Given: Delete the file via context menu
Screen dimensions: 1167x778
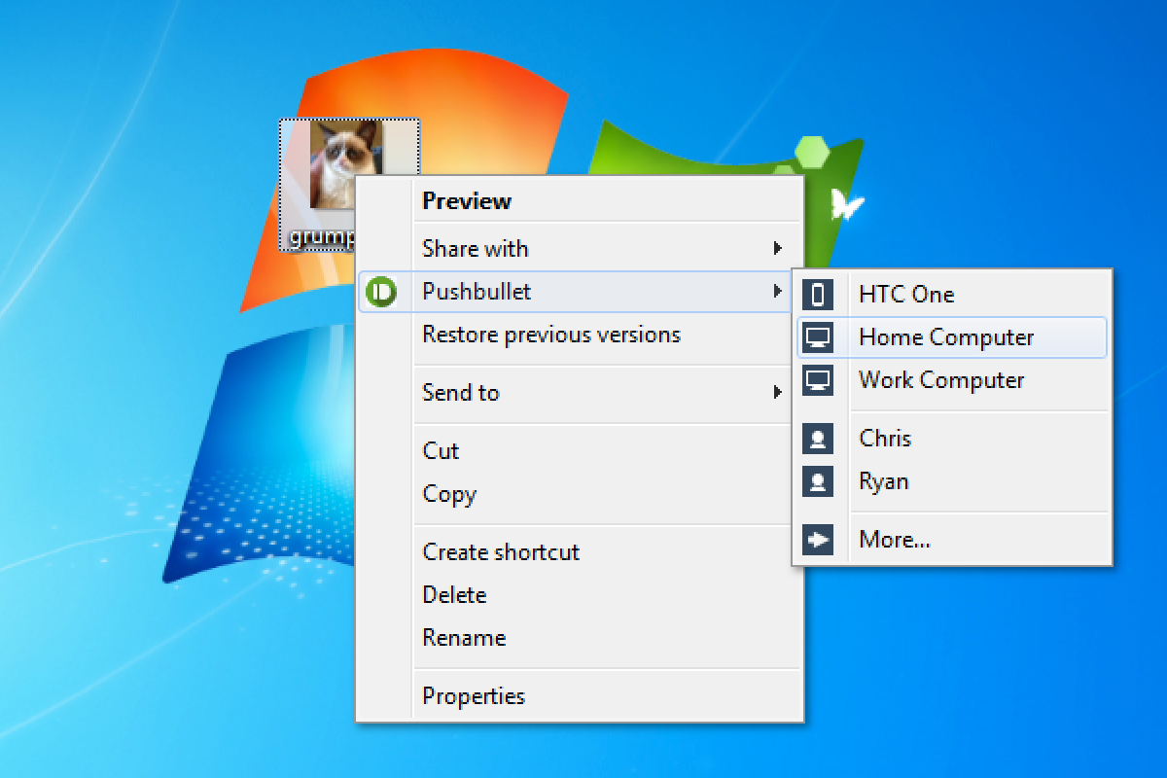Looking at the screenshot, I should [454, 595].
